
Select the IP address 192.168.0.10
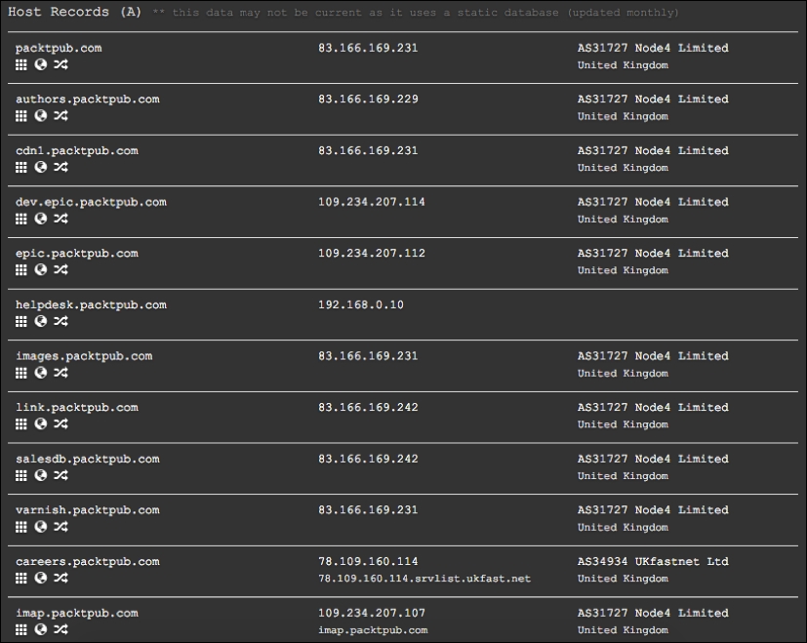point(361,304)
